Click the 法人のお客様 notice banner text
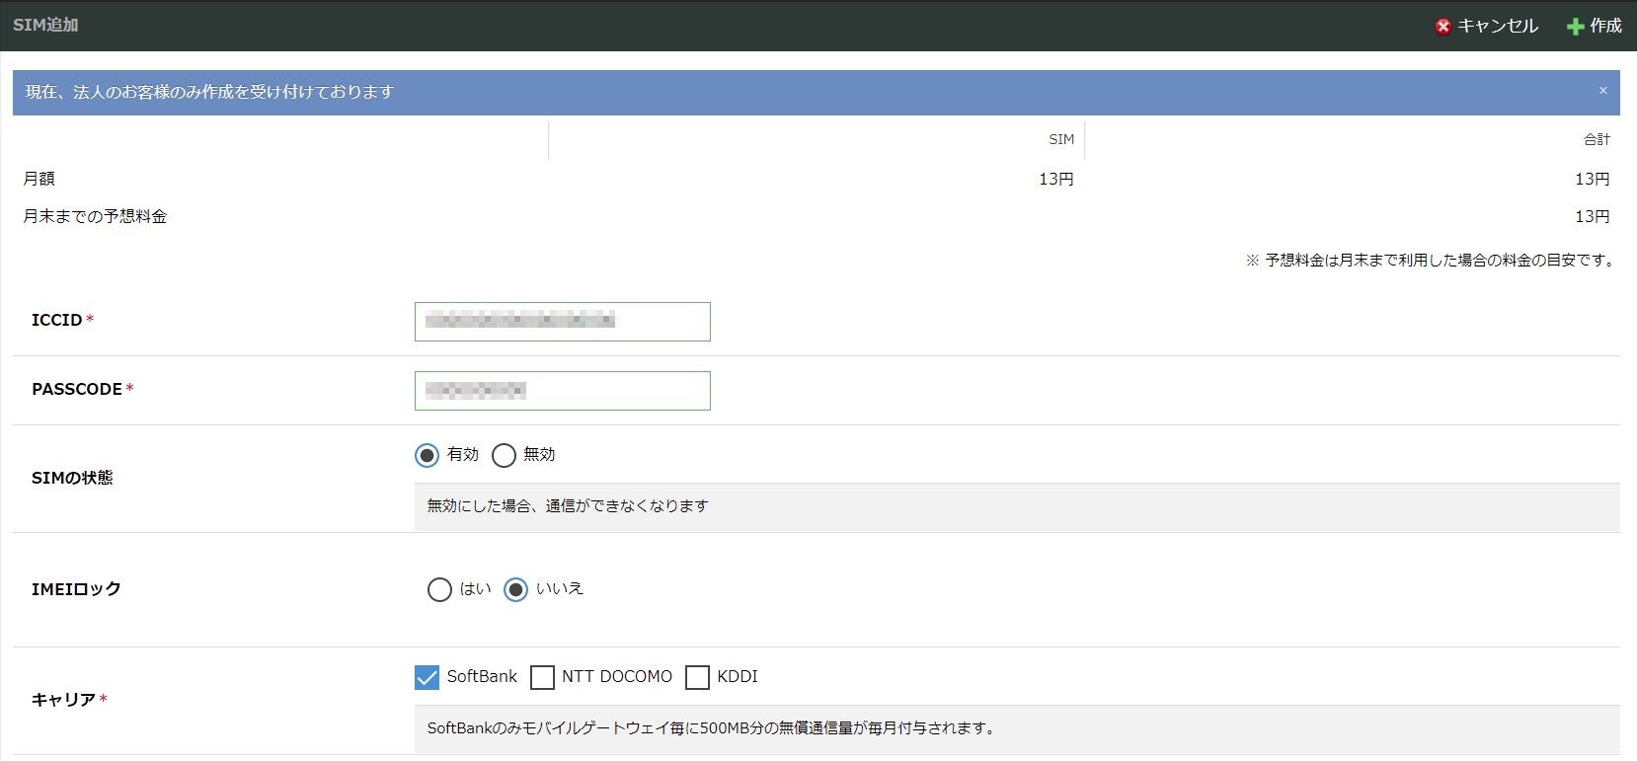1637x761 pixels. coord(209,92)
